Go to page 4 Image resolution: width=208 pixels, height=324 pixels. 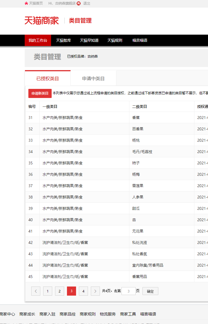coord(83,291)
